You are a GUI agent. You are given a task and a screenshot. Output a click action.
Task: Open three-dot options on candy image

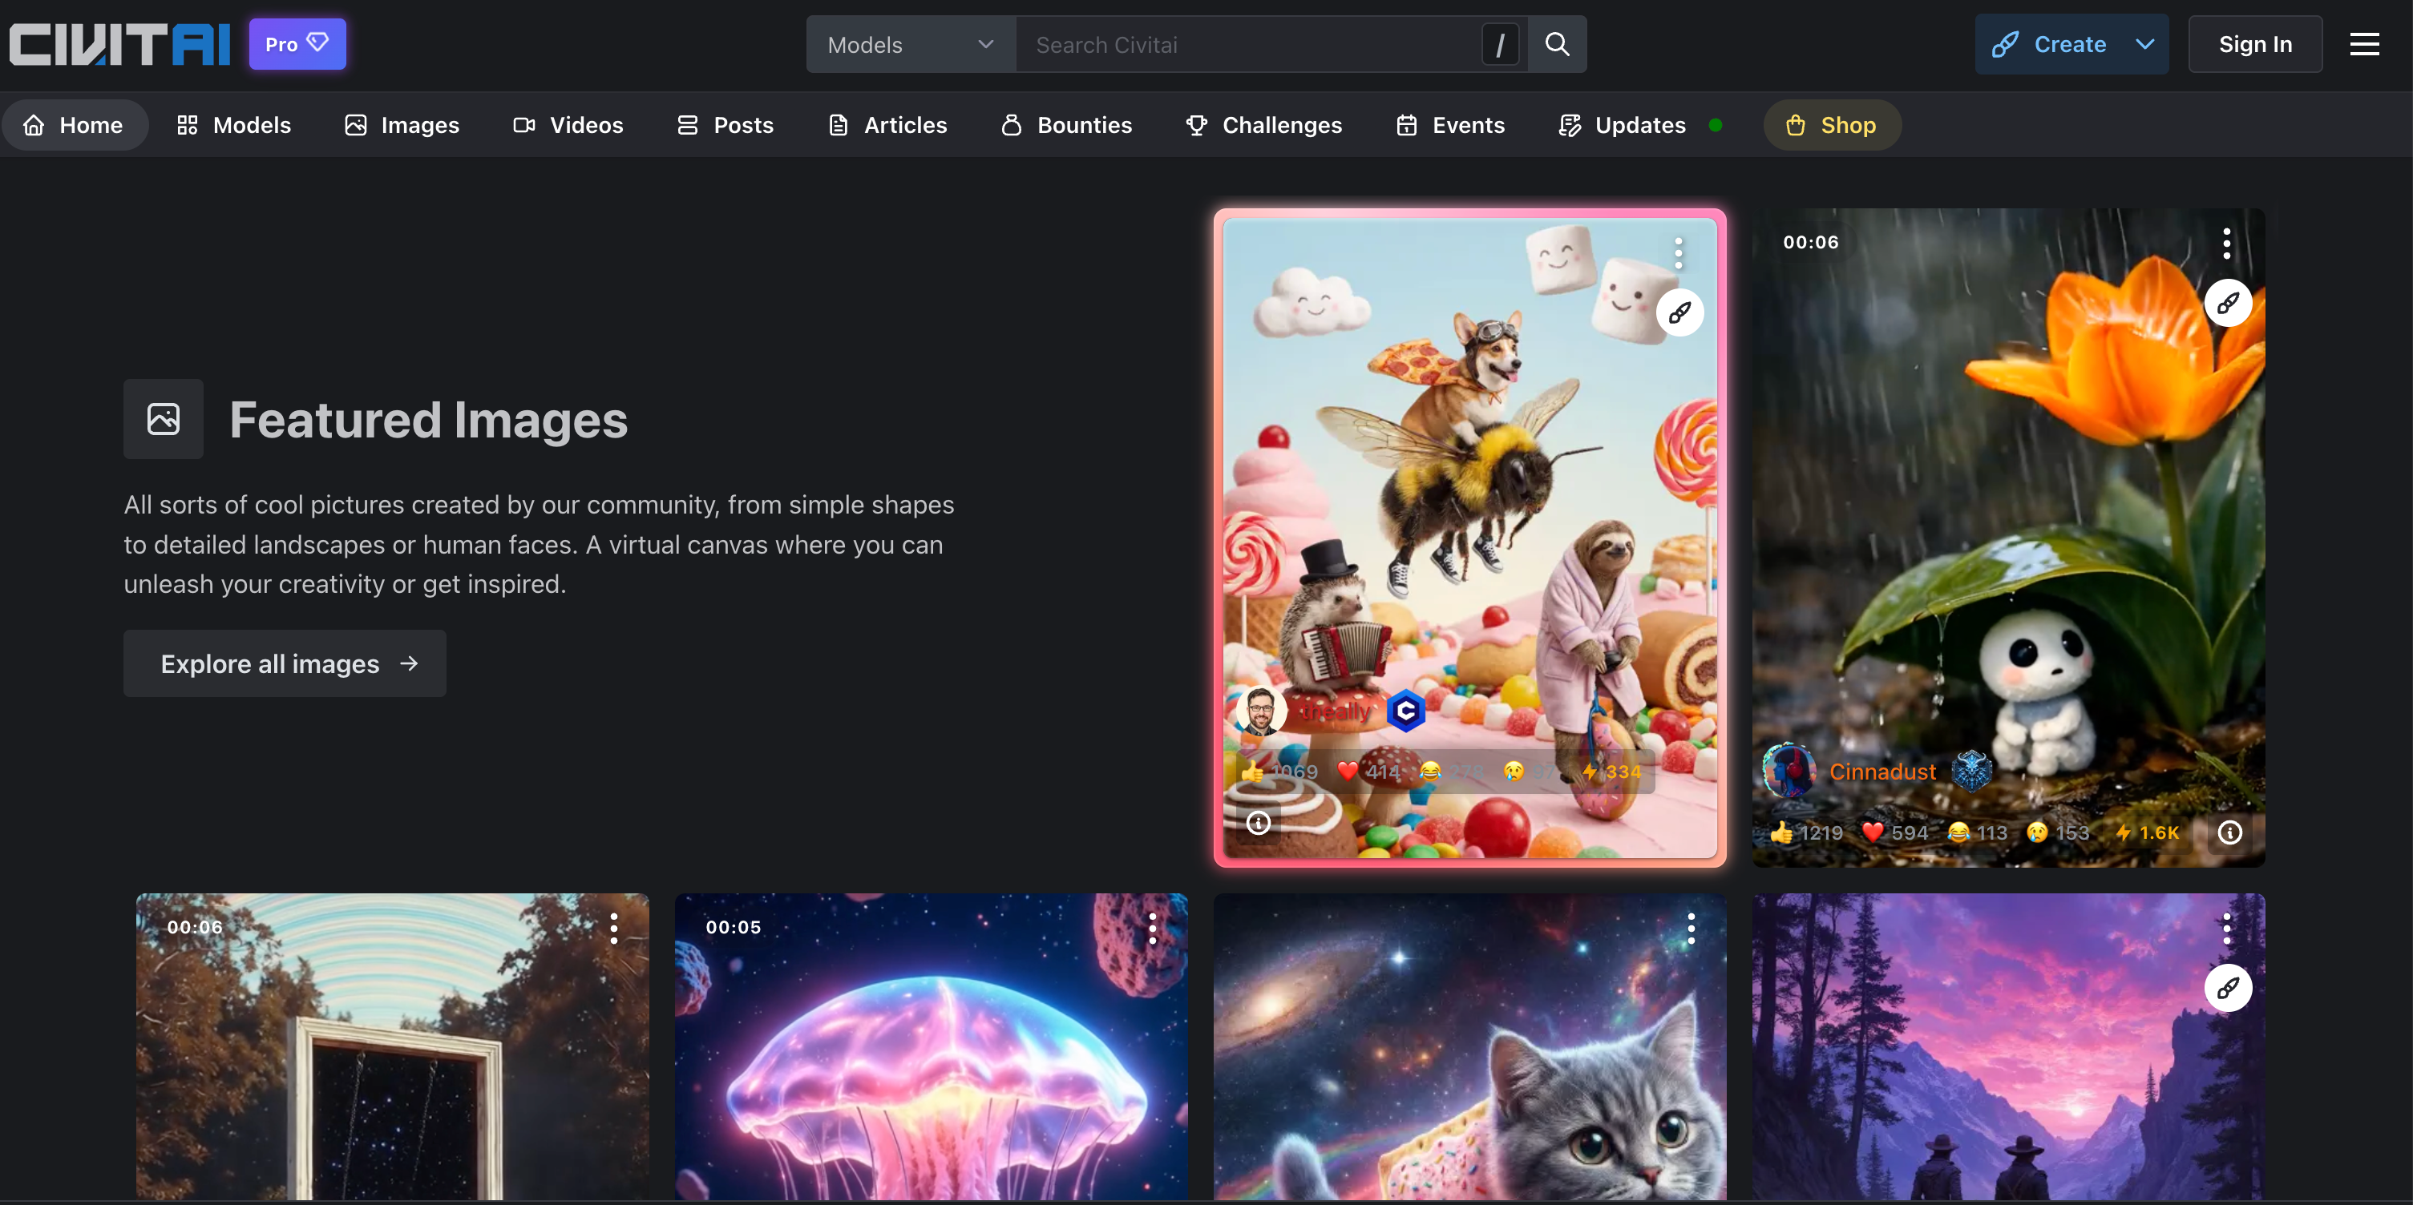[1679, 253]
